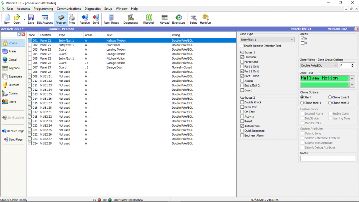Image resolution: width=359 pixels, height=202 pixels.
Task: Click the arrow next to Open
Action: [24, 19]
